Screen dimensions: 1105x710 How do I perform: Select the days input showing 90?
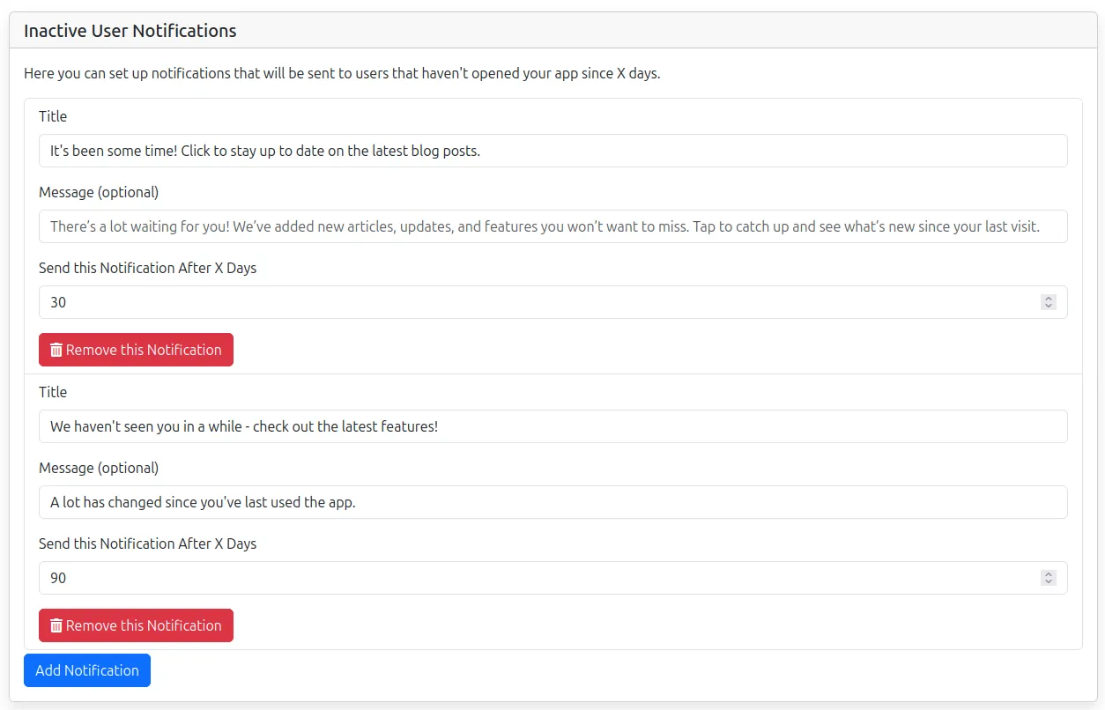pos(529,577)
